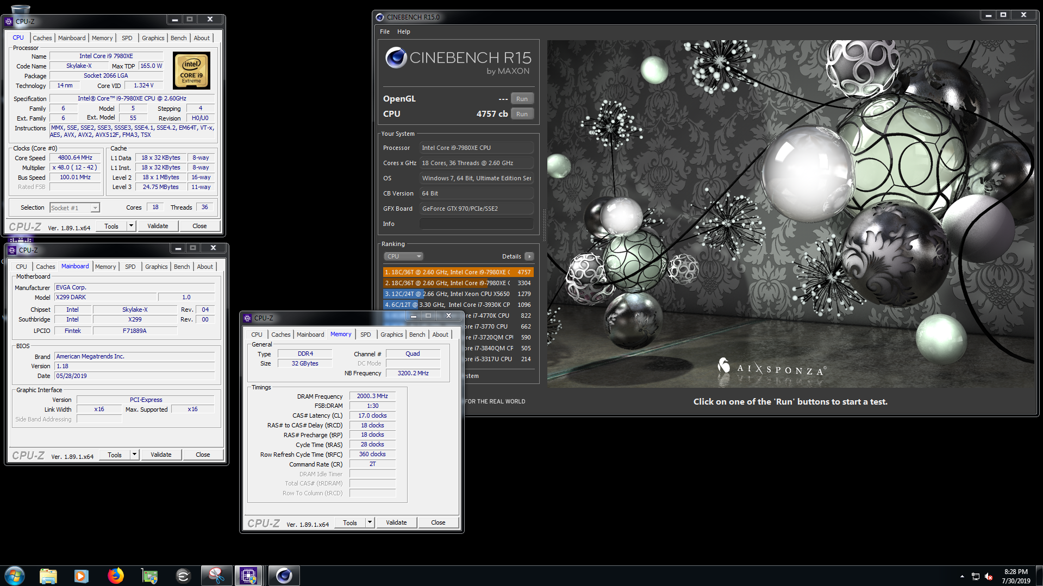
Task: Expand Tools arrow in CPU-Z Memory window
Action: [x=370, y=522]
